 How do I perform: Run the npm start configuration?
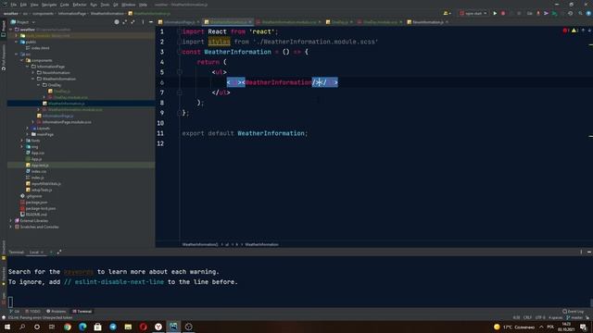(495, 13)
